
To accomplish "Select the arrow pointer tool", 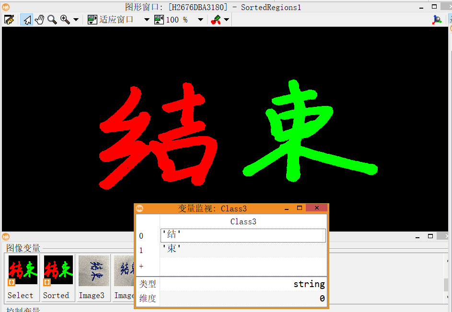I will [x=27, y=20].
